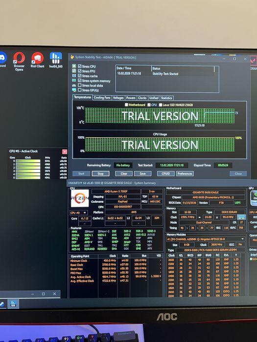Click the elapsed time value 00:05:24
This screenshot has height=342, width=257.
(x=223, y=165)
